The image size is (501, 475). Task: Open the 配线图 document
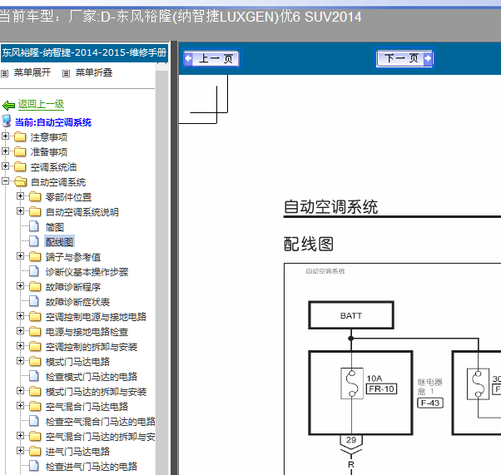pos(59,242)
